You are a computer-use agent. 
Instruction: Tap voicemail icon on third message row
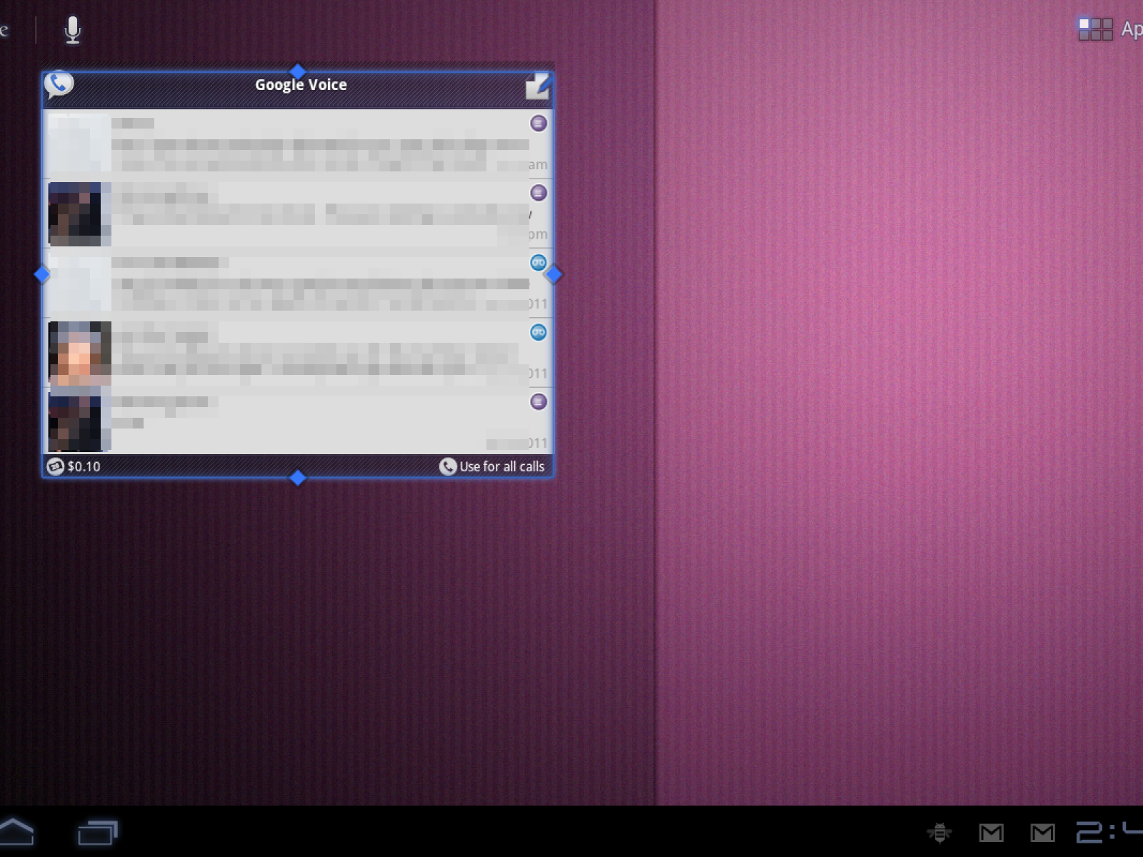tap(538, 262)
